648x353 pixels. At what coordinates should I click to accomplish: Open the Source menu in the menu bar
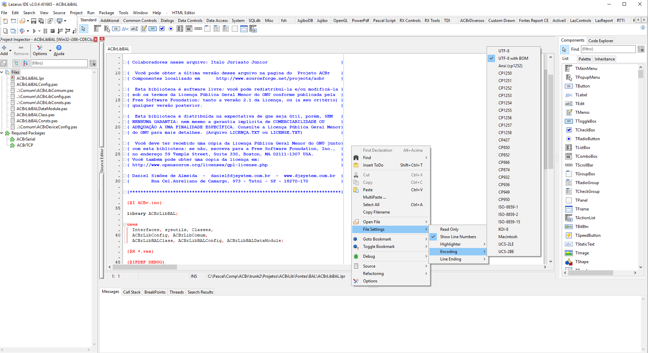click(59, 13)
